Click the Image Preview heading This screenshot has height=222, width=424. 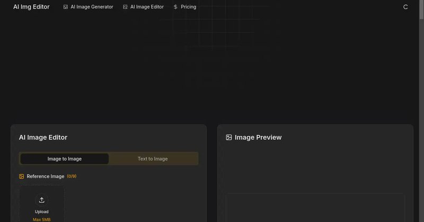click(258, 137)
